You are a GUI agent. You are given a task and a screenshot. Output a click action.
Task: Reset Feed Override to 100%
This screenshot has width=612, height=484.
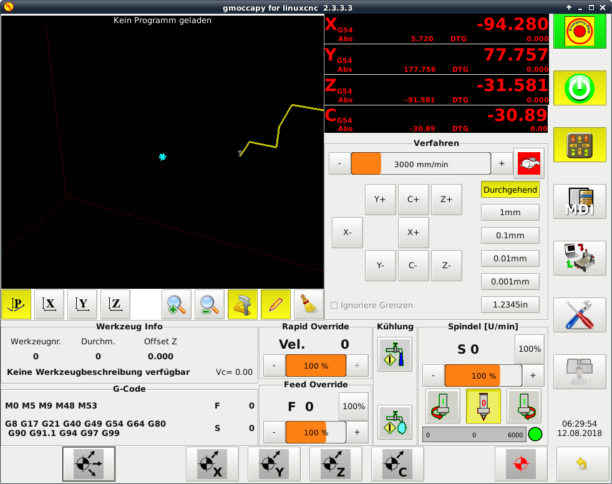pyautogui.click(x=354, y=406)
